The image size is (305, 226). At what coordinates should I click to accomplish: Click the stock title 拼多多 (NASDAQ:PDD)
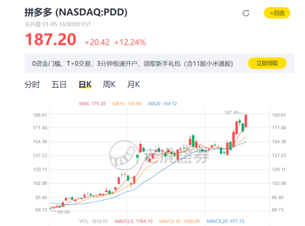(x=76, y=12)
